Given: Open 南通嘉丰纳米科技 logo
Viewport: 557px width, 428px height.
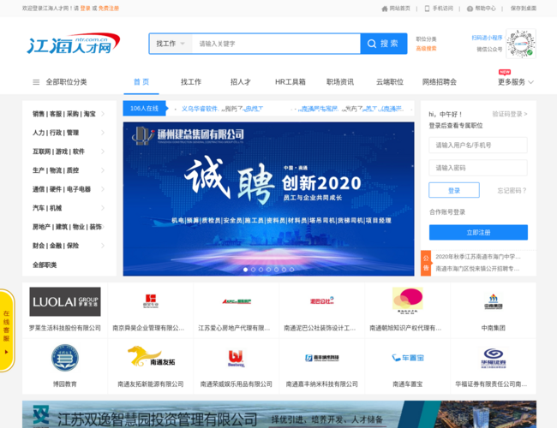Looking at the screenshot, I should pos(322,358).
